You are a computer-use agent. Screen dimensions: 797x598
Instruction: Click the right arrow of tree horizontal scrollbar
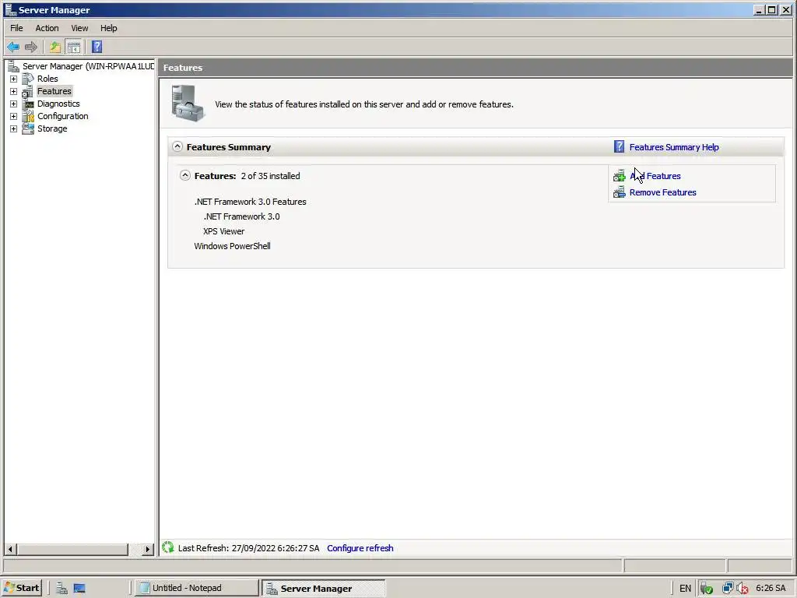pos(148,549)
